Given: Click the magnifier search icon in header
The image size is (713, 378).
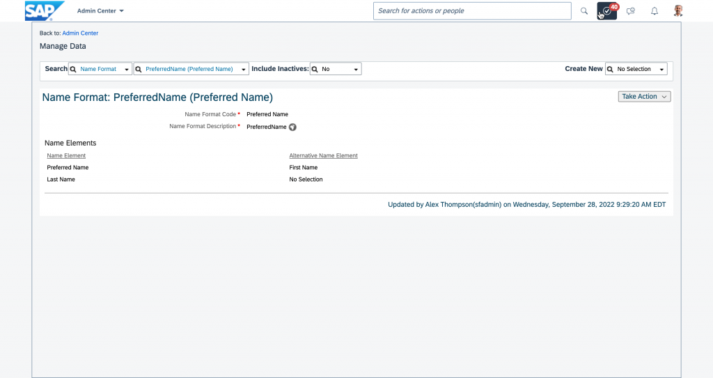Looking at the screenshot, I should point(584,11).
